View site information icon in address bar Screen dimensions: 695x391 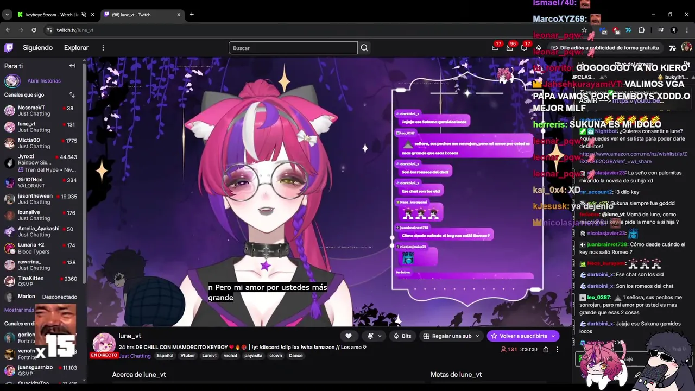point(49,30)
